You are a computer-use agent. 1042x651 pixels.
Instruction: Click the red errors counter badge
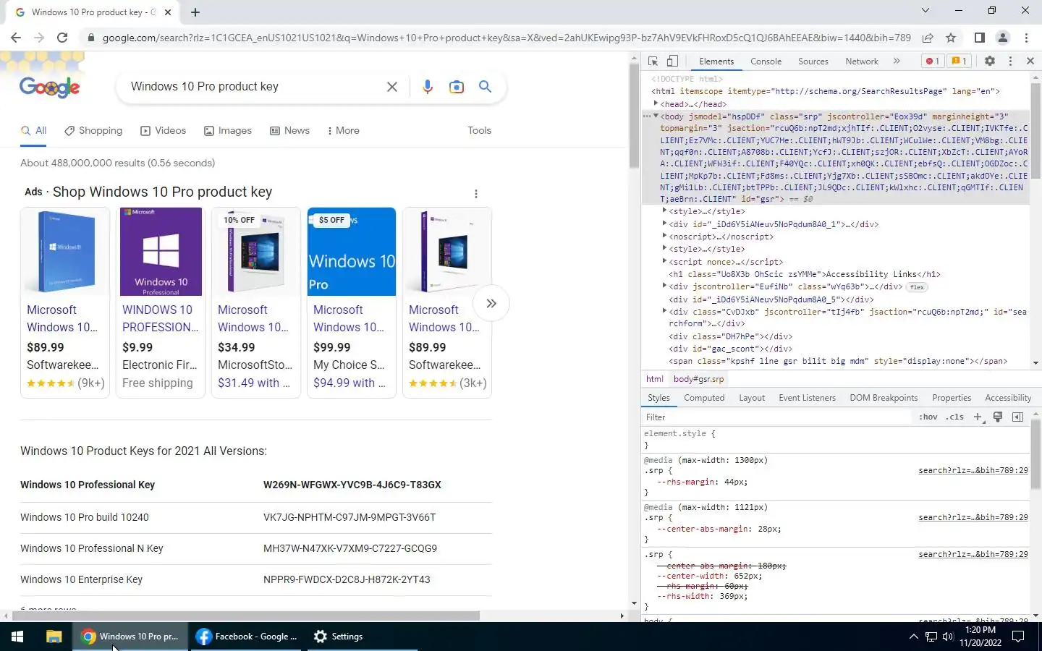coord(933,61)
